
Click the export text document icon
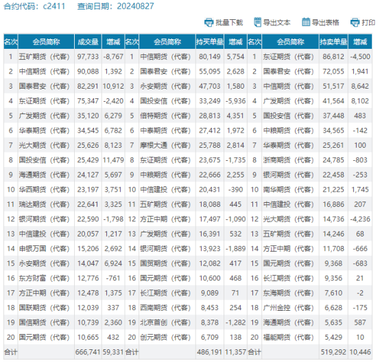(257, 22)
